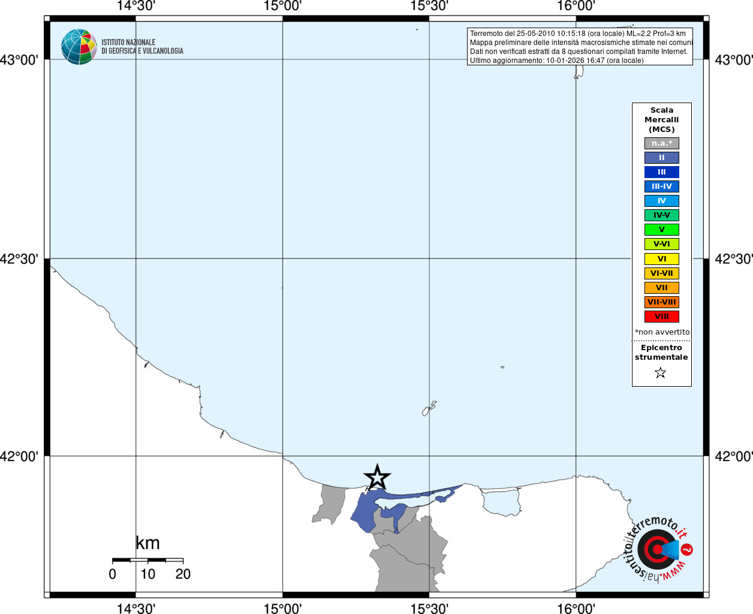Click the 'Scala Mercalli (MCS)' legend title
This screenshot has width=753, height=614.
click(x=662, y=120)
